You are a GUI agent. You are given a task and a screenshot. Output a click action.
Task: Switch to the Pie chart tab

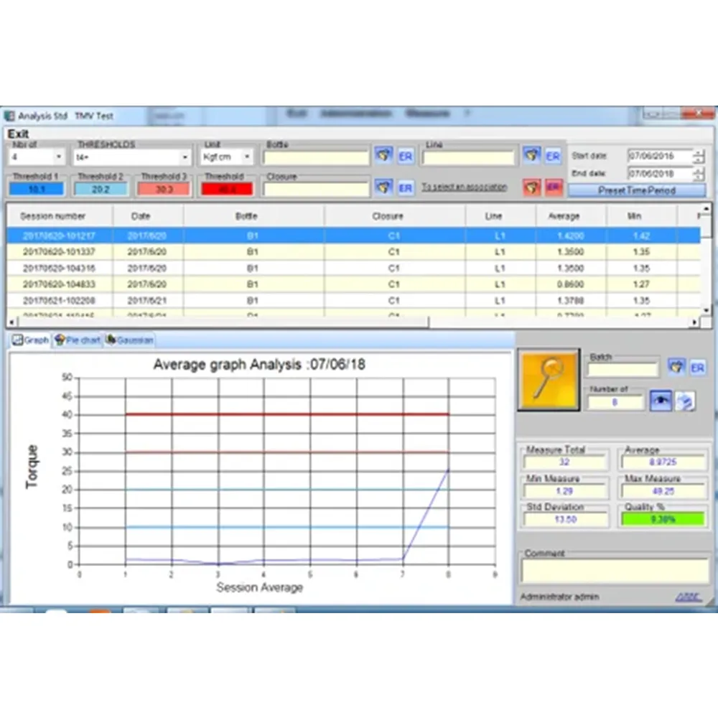[78, 340]
